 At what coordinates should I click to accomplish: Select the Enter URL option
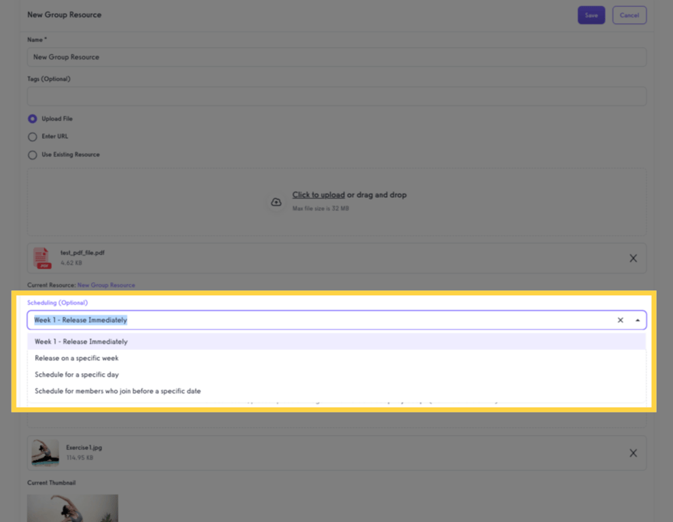click(x=32, y=137)
